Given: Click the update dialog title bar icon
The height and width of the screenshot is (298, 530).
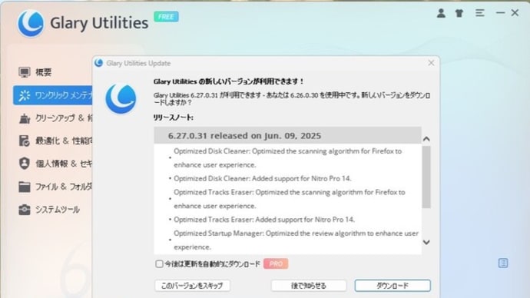Looking at the screenshot, I should [98, 63].
